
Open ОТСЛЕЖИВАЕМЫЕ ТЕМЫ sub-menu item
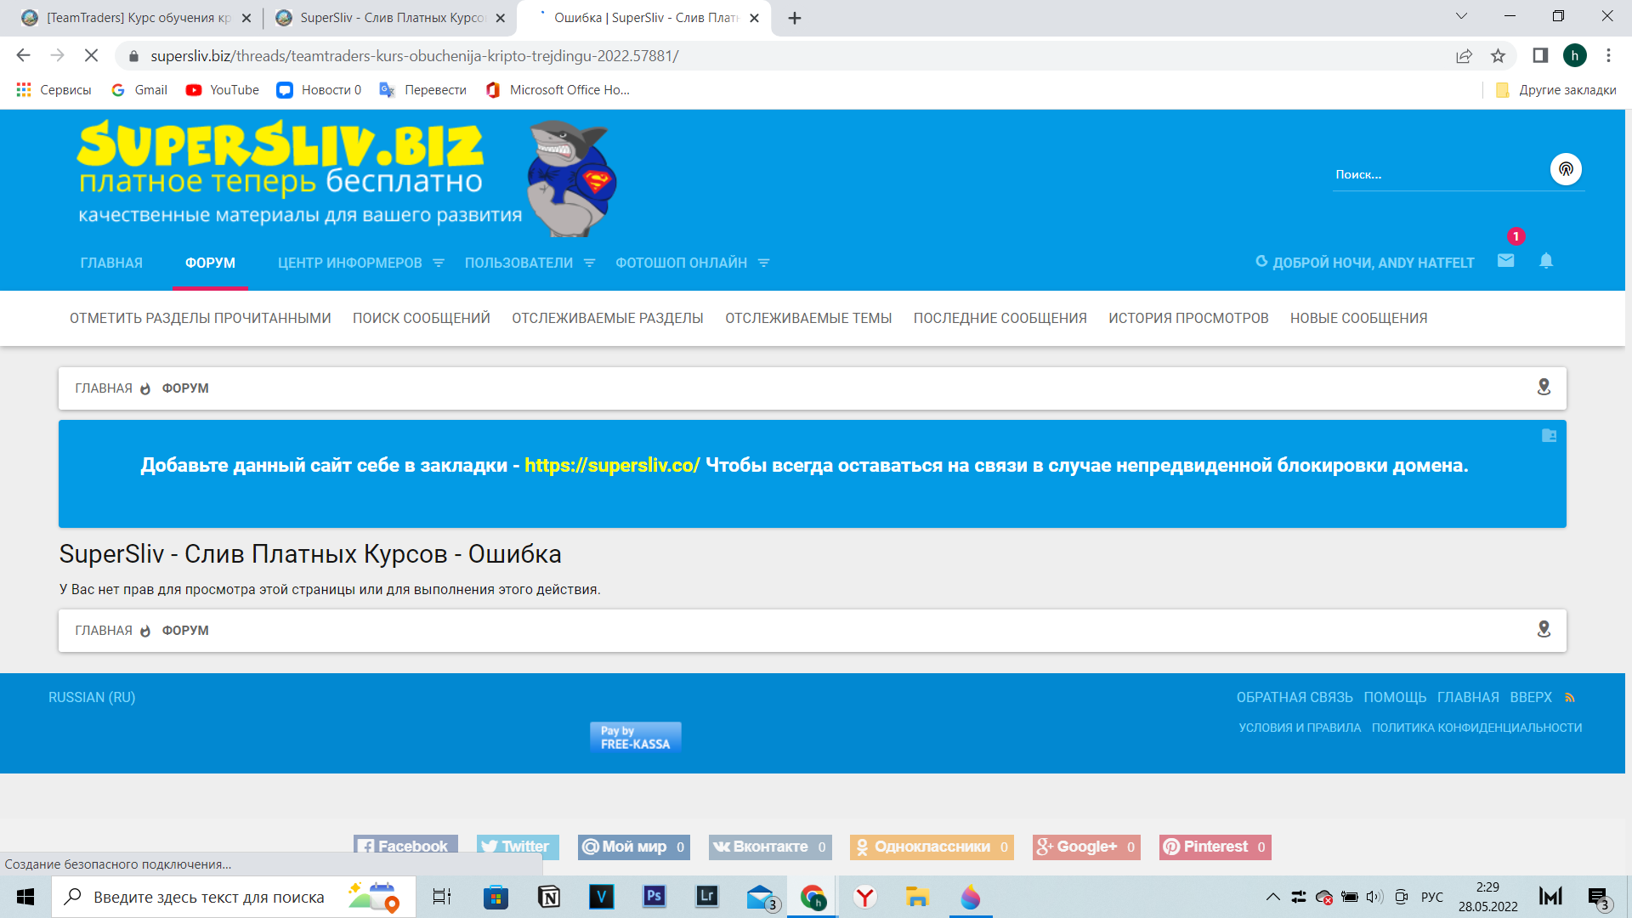808,319
